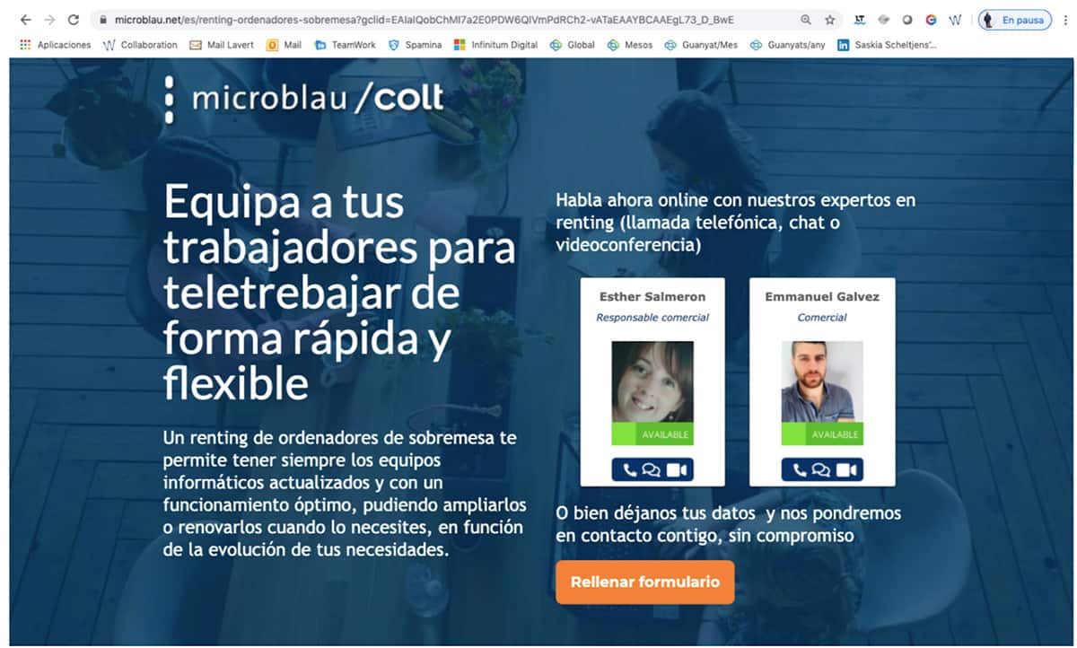Click the microblau / colt logo
The image size is (1077, 648).
click(x=305, y=99)
